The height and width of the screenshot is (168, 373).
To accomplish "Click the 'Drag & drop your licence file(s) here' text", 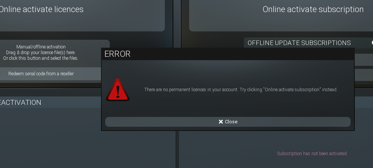I will pos(41,53).
